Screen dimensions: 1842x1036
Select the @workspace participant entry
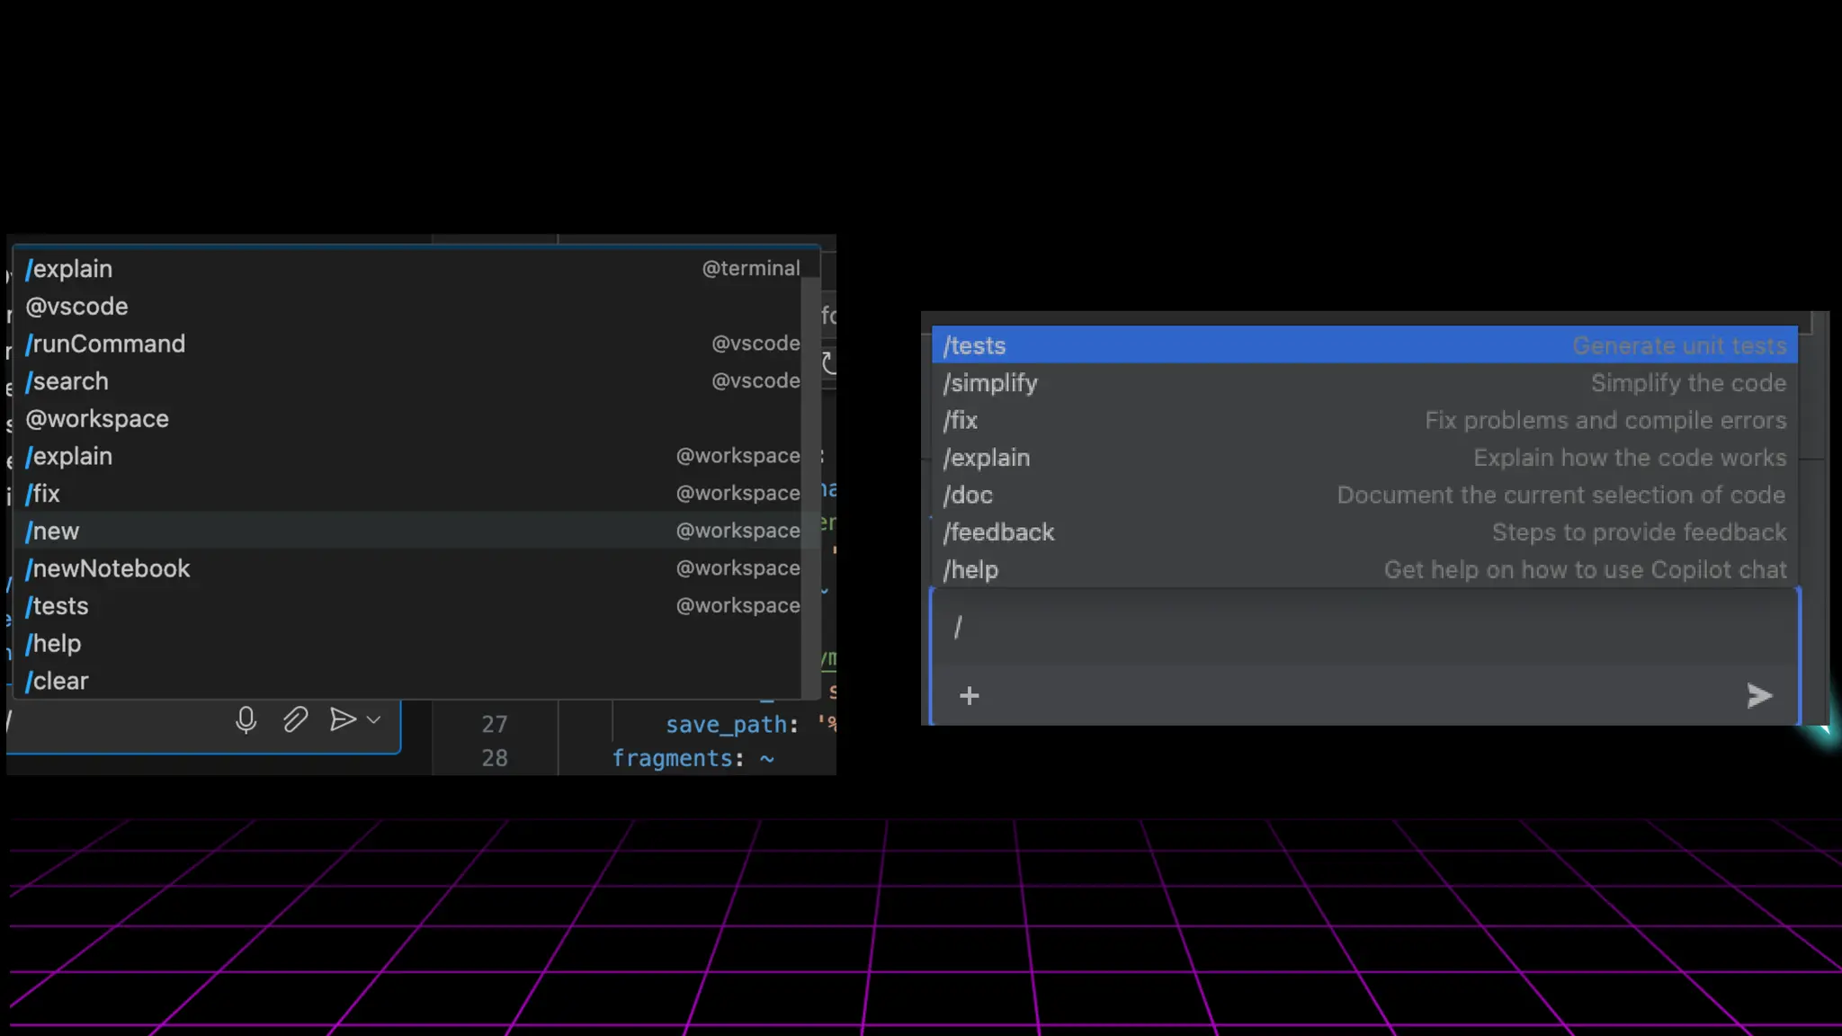[97, 419]
